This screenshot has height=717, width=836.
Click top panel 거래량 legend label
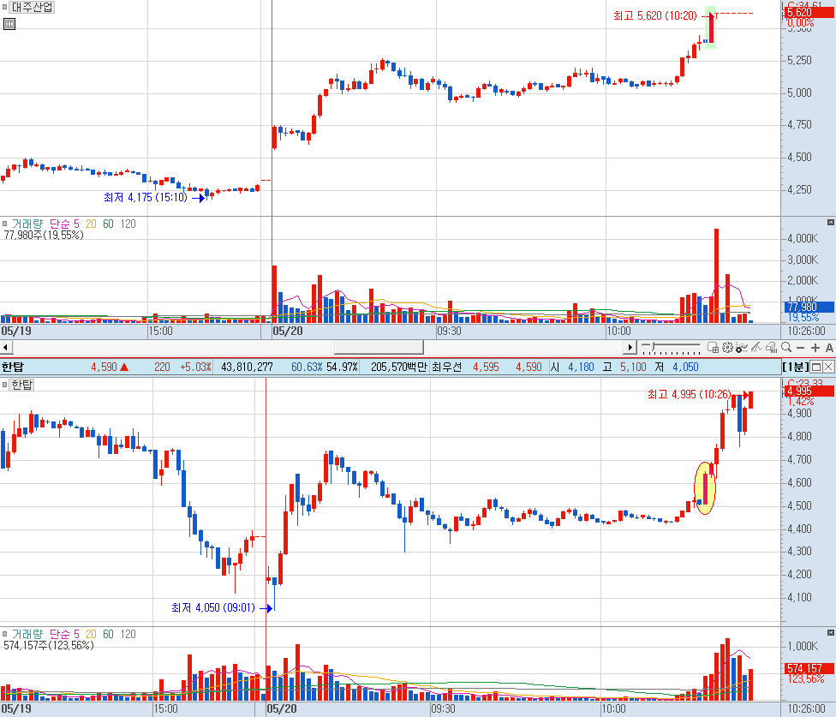pos(27,224)
